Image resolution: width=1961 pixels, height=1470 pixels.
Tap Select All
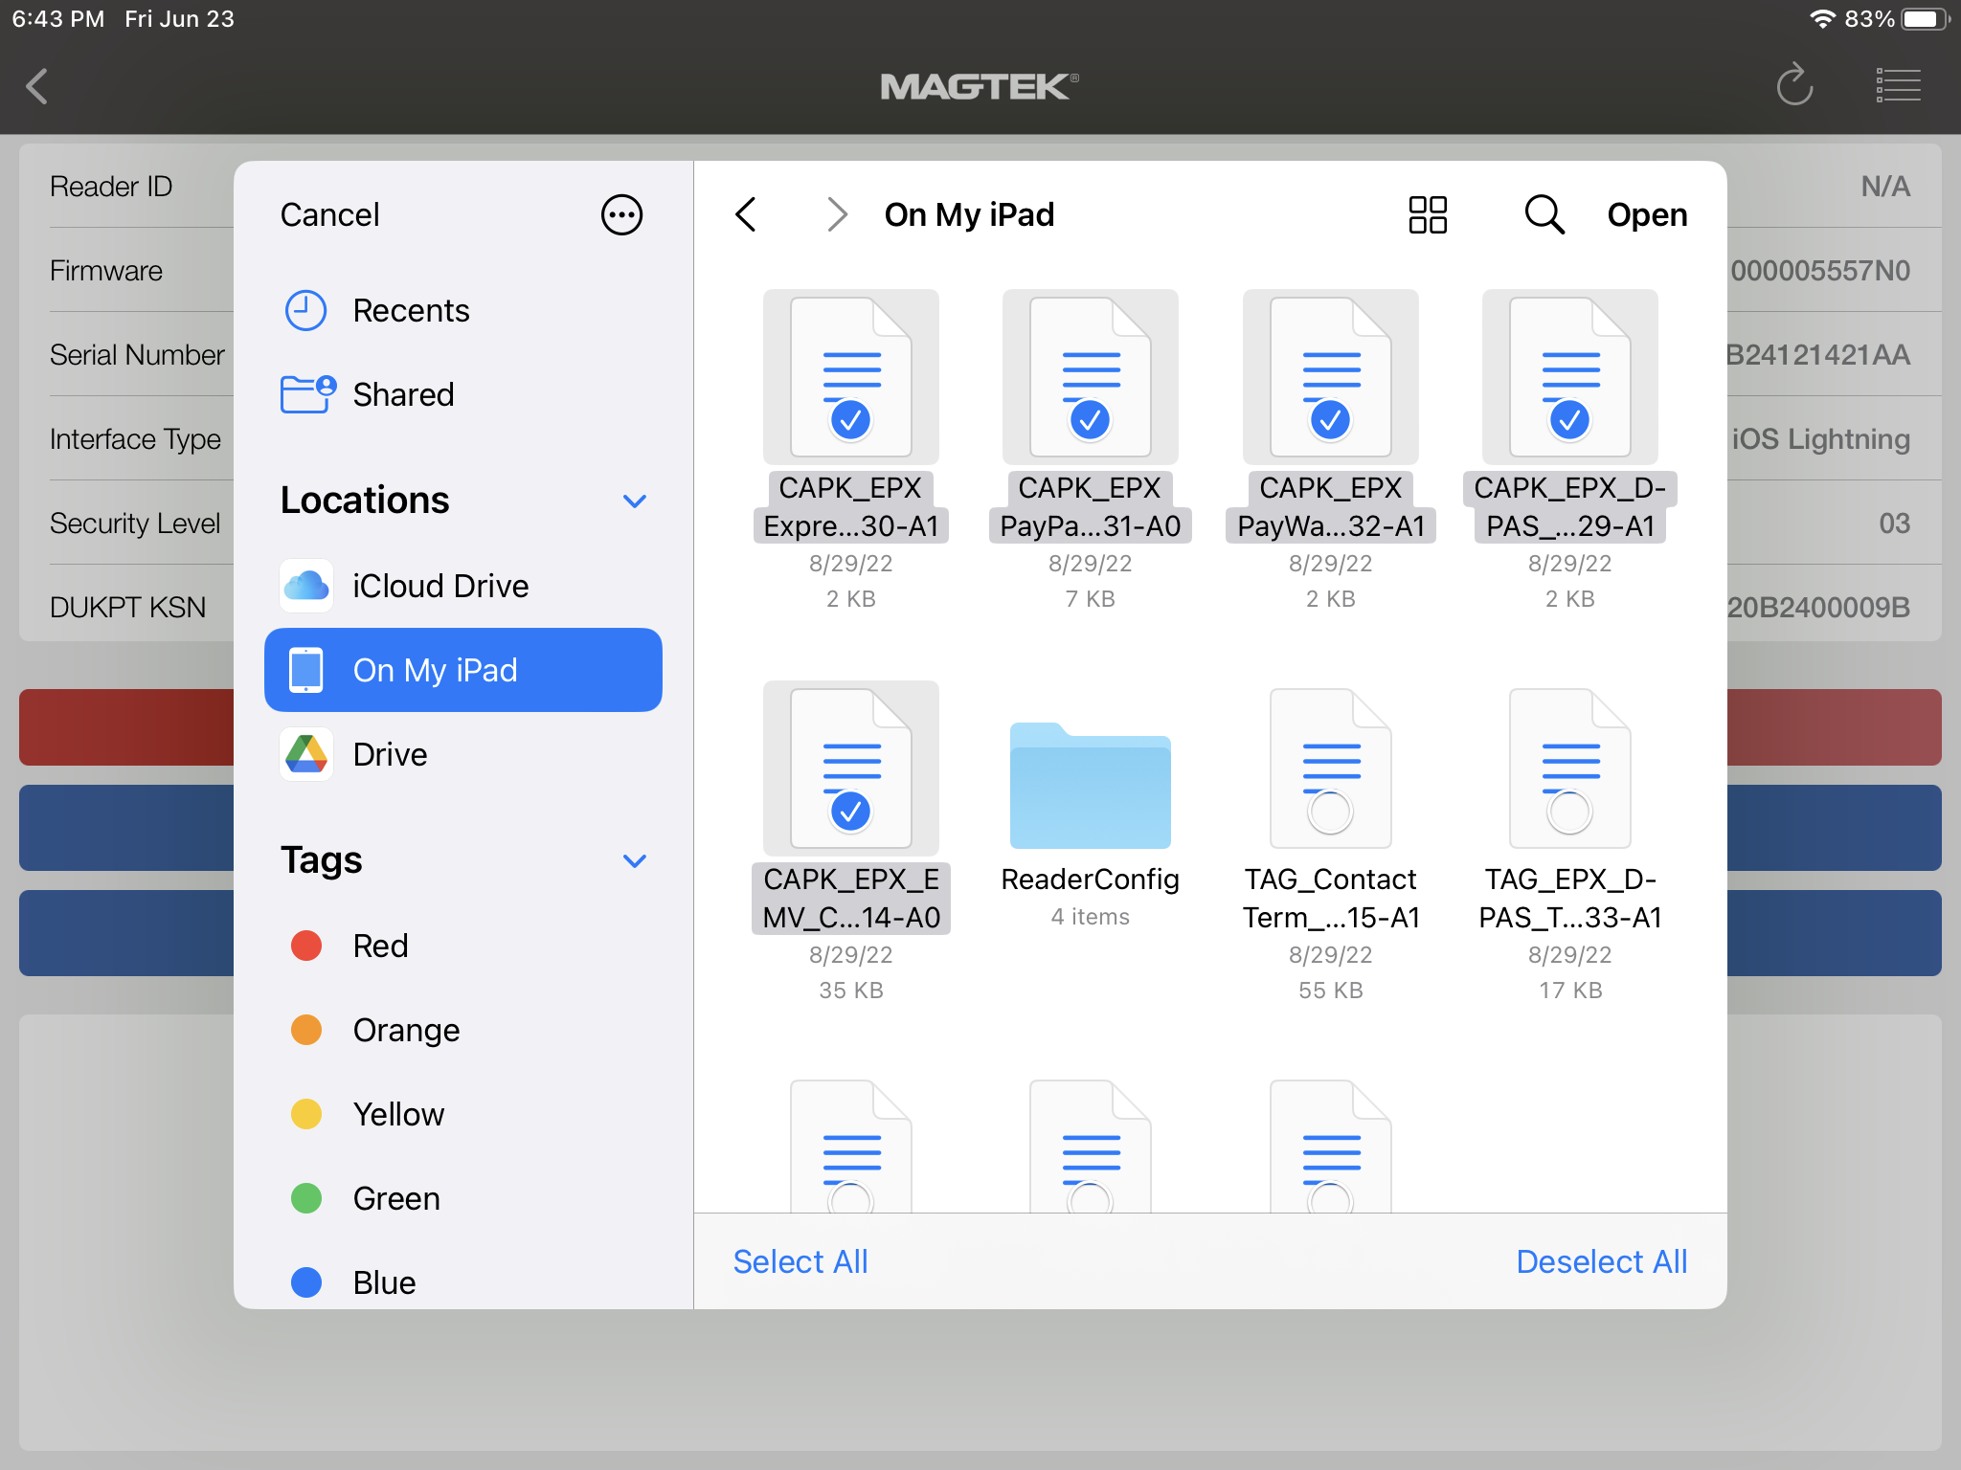(800, 1261)
